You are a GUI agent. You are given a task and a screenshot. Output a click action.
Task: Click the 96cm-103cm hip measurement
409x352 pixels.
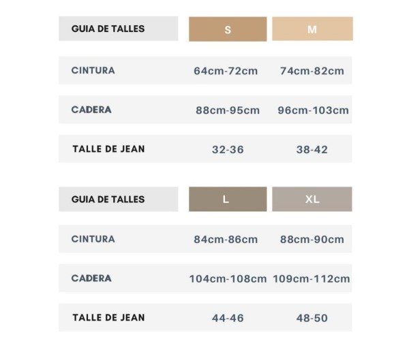(313, 110)
